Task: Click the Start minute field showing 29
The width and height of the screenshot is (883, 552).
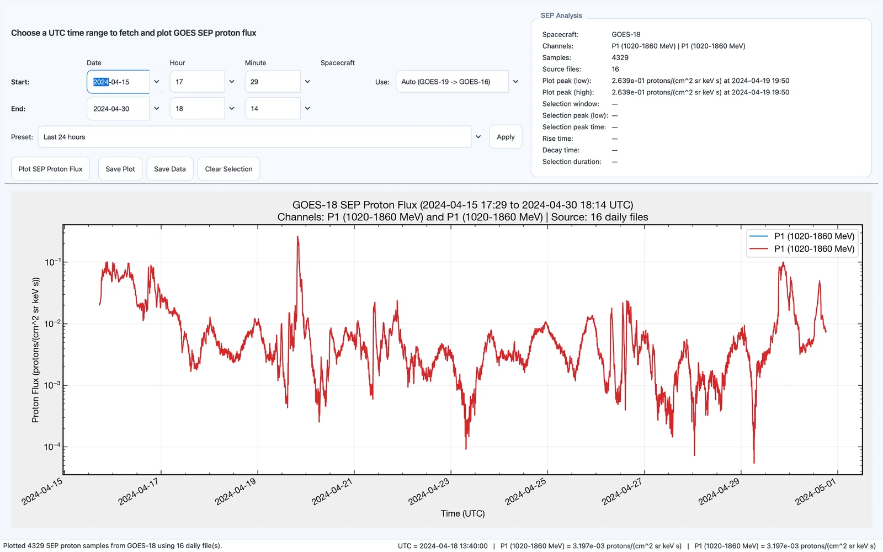Action: pyautogui.click(x=273, y=82)
